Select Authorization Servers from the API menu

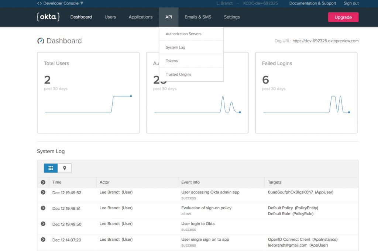pyautogui.click(x=191, y=34)
